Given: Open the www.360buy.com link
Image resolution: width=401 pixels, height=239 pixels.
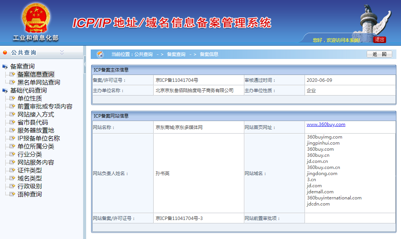Looking at the screenshot, I should tap(326, 124).
